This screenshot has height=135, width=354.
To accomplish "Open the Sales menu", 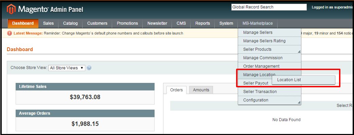I will click(48, 23).
